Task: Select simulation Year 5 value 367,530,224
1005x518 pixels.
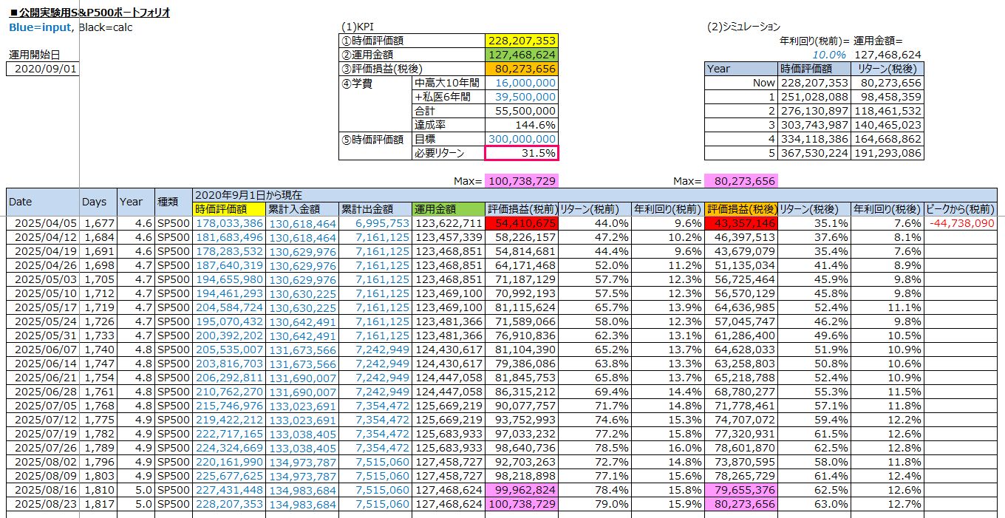Action: coord(815,153)
